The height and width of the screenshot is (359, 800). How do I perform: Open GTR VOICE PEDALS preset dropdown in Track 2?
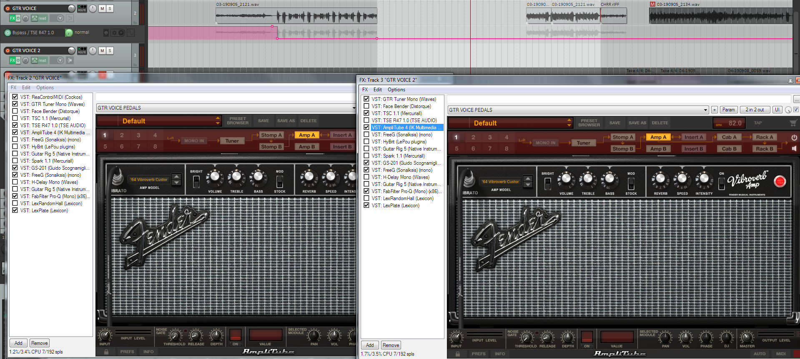(226, 108)
